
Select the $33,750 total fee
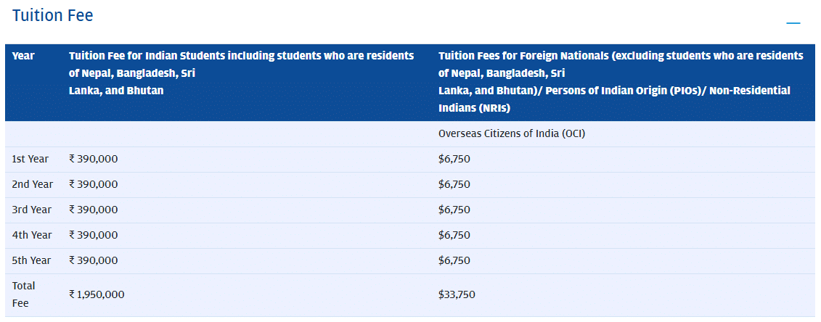tap(457, 294)
